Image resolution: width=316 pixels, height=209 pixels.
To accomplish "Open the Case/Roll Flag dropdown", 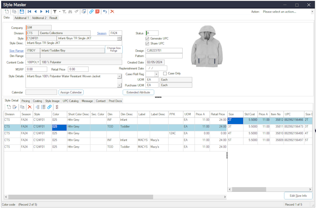I will click(157, 74).
